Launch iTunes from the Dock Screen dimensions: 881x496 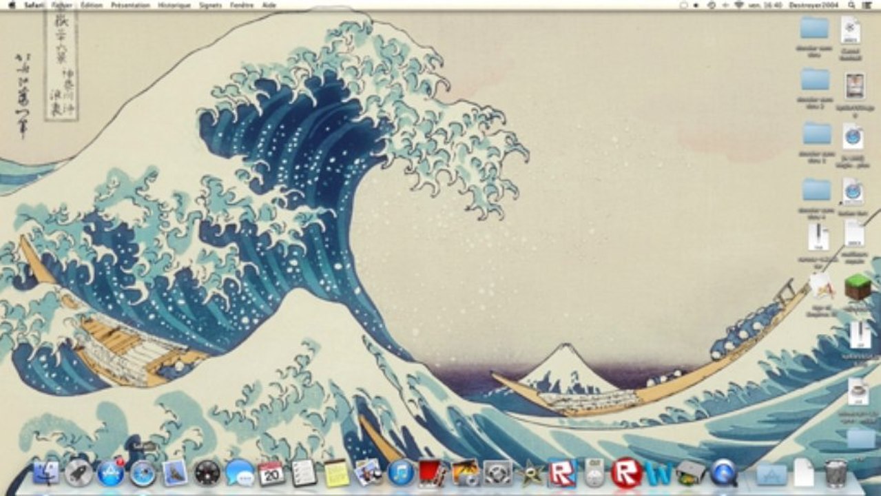pos(401,473)
